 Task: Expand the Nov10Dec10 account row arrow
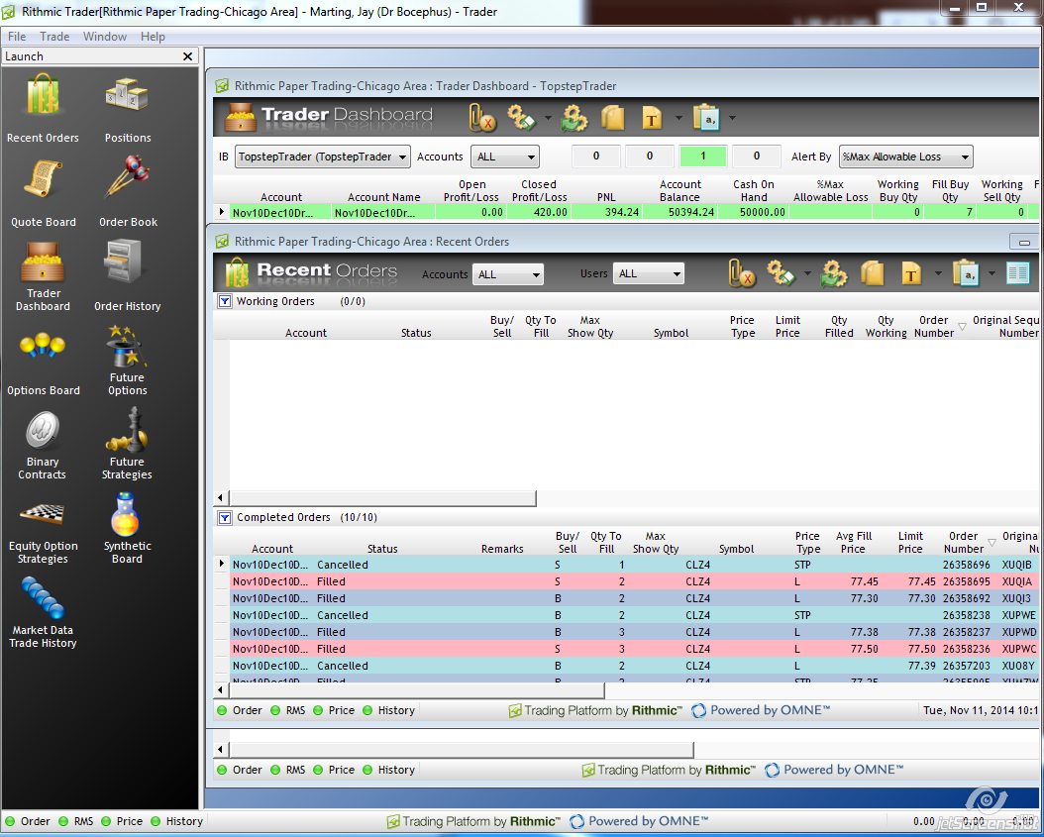(222, 212)
